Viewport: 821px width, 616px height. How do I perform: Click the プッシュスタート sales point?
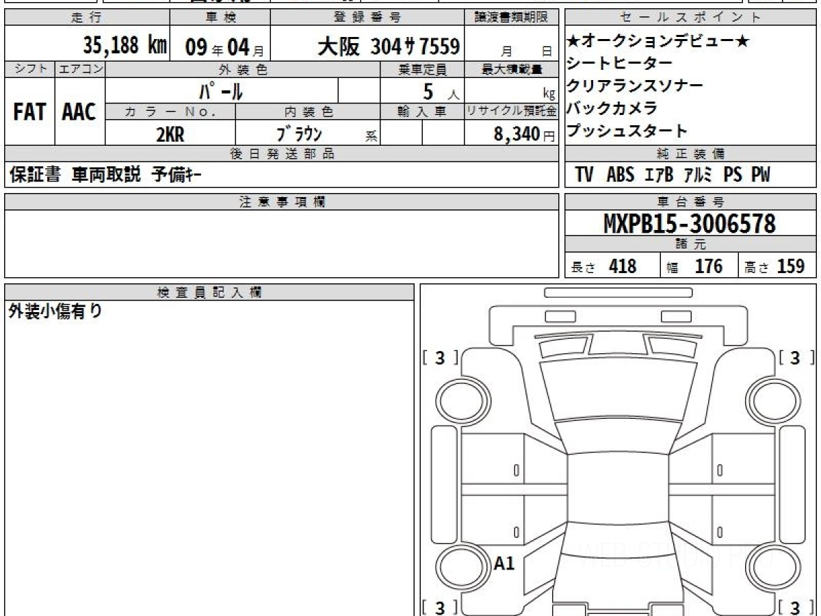coord(627,131)
